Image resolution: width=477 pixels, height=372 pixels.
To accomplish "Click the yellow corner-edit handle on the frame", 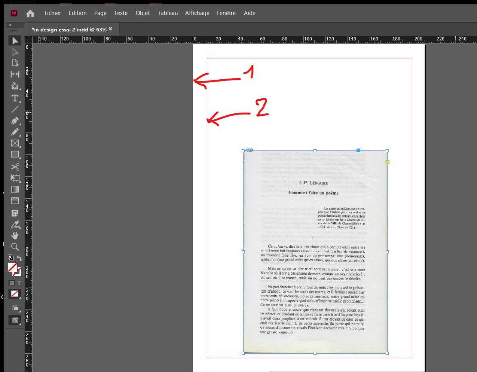I will (x=387, y=162).
